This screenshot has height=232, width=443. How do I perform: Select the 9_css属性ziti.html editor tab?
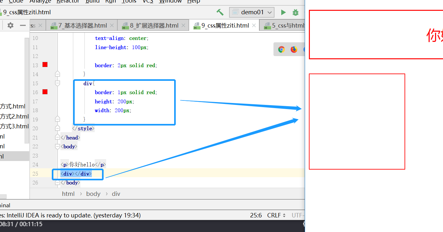click(x=224, y=26)
